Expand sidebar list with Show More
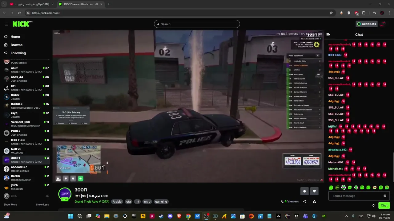This screenshot has height=221, width=394. 10,205
